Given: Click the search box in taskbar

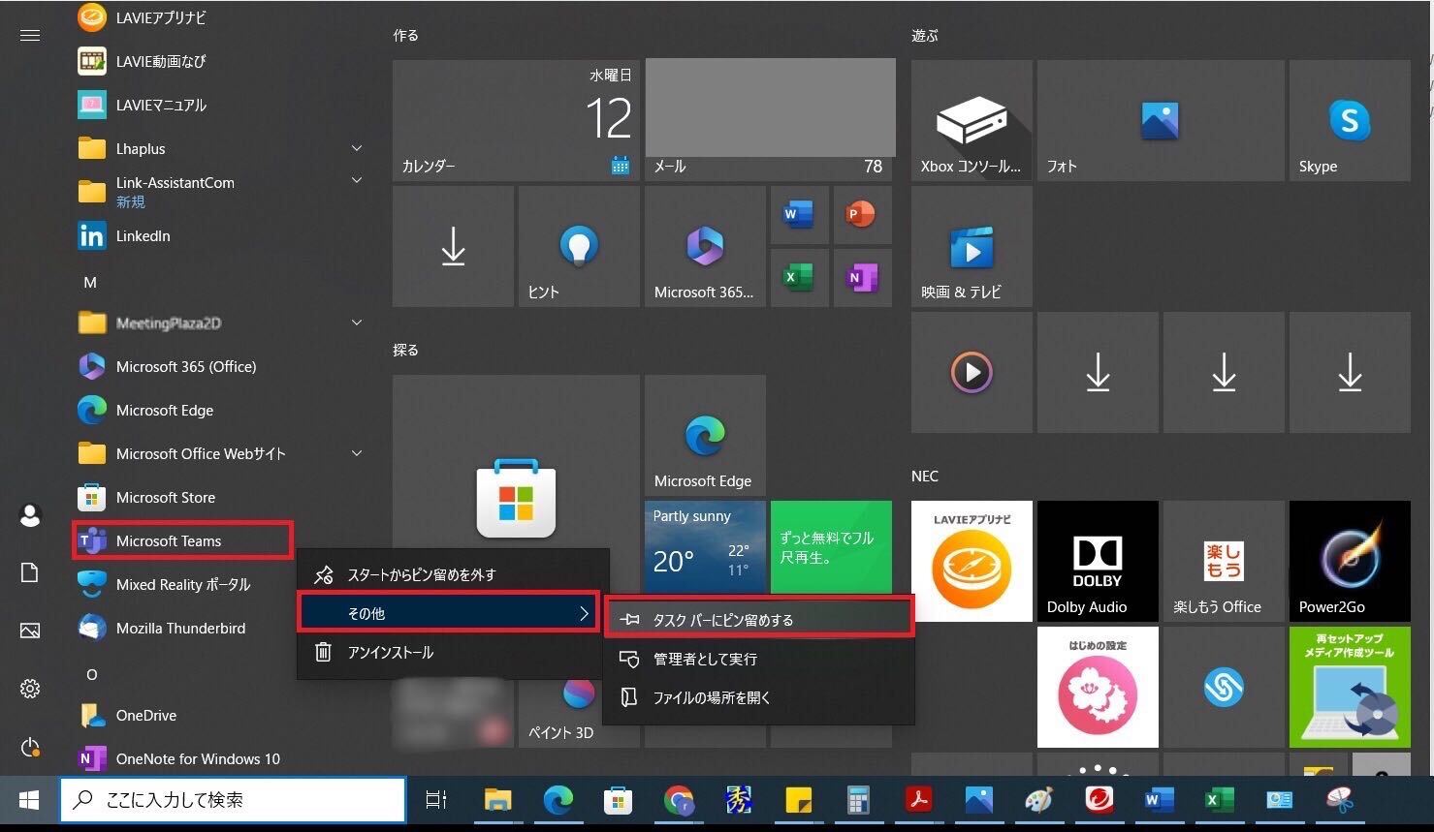Looking at the screenshot, I should [233, 800].
